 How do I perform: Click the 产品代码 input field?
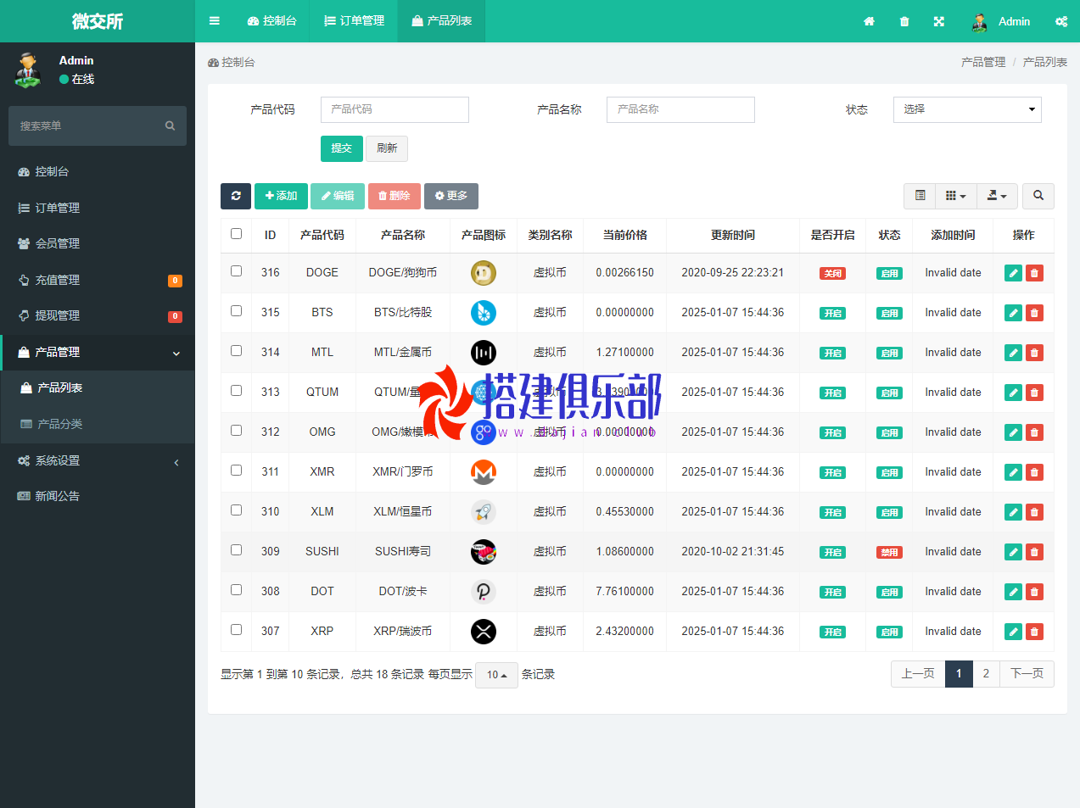395,109
